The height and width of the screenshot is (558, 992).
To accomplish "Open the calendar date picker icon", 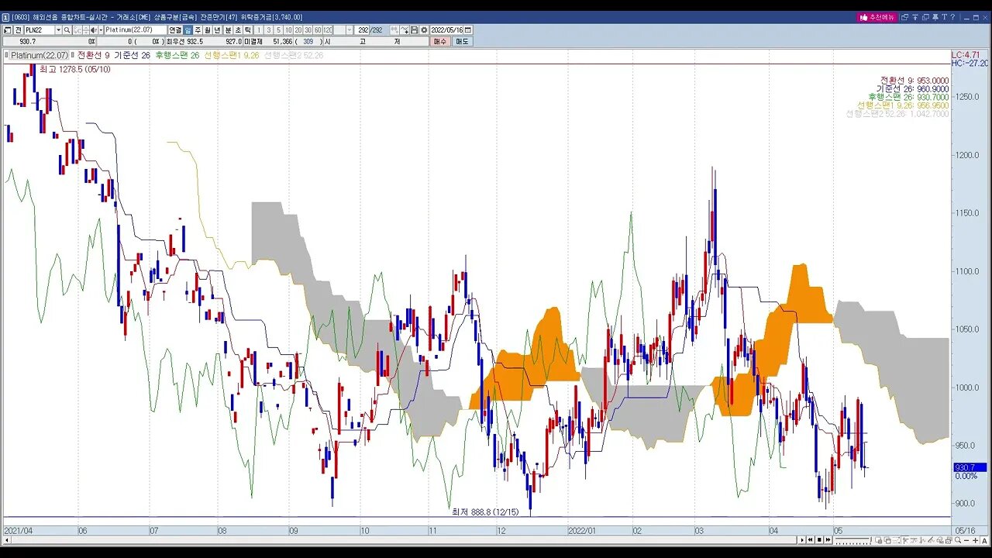I will point(467,29).
